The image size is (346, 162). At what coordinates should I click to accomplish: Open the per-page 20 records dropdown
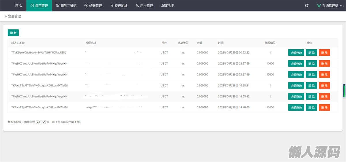(x=41, y=122)
